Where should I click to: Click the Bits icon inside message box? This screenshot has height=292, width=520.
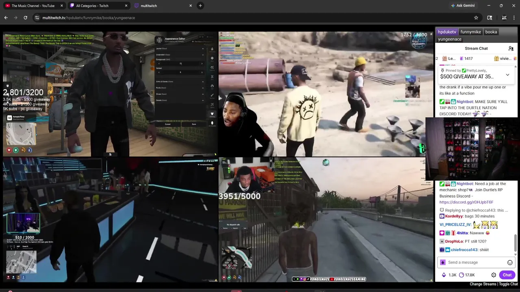[443, 262]
